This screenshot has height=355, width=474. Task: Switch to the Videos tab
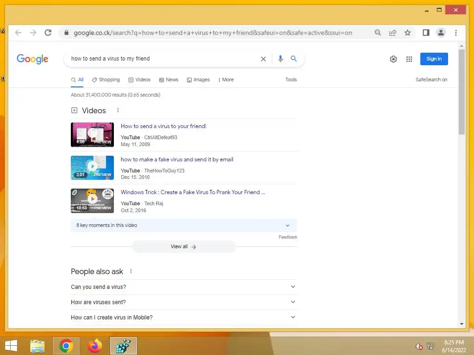click(139, 80)
